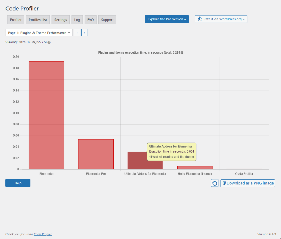The width and height of the screenshot is (281, 239).
Task: Click the Ultimate Addons for Elementor axis label
Action: point(145,174)
